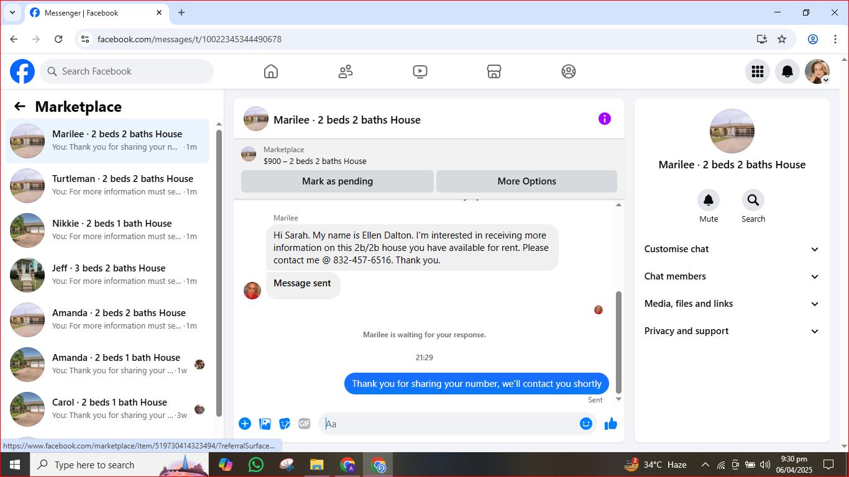Choose a sticker icon in composer
Screen dimensions: 849x477
click(x=285, y=424)
